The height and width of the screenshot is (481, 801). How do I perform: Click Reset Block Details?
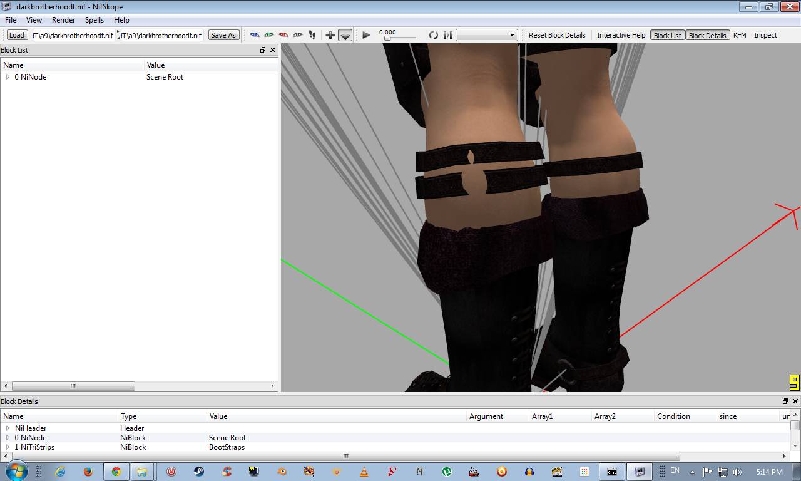pos(557,35)
